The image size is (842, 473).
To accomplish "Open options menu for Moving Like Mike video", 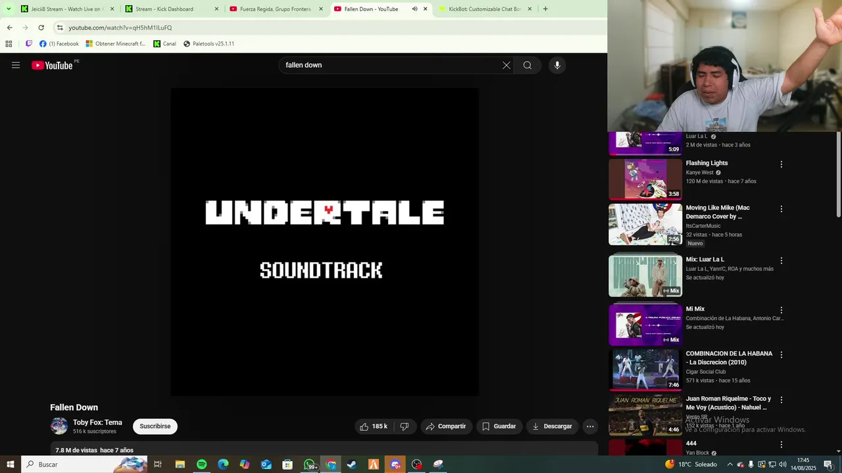I will [x=781, y=209].
